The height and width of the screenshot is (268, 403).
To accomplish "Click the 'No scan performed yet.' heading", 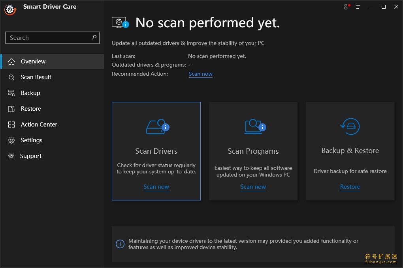I will [207, 23].
